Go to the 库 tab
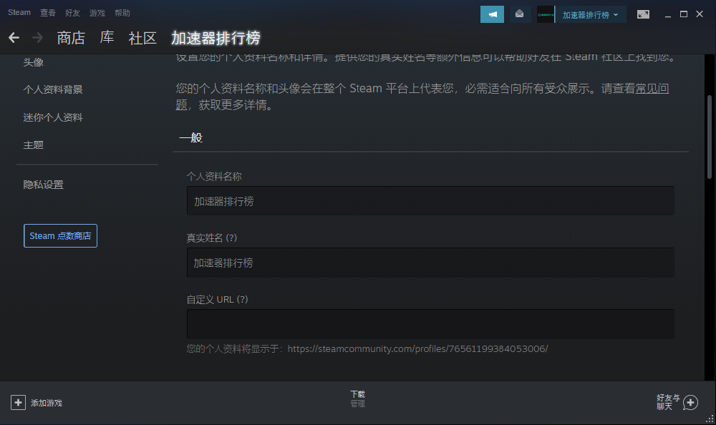Viewport: 716px width, 425px height. 107,37
